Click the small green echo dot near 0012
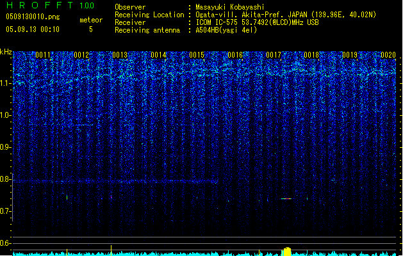Viewport: 403px width, 256px height. click(67, 198)
